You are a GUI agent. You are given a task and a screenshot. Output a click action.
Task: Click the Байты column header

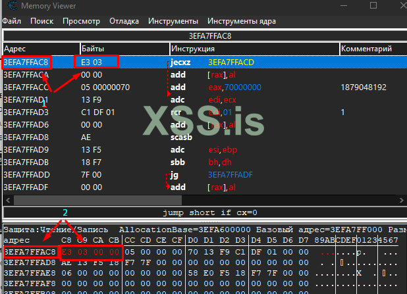point(125,49)
